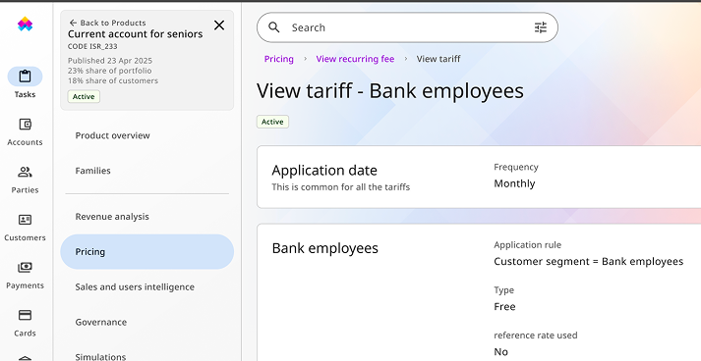Click the CODE ISR_233 text

pyautogui.click(x=92, y=46)
